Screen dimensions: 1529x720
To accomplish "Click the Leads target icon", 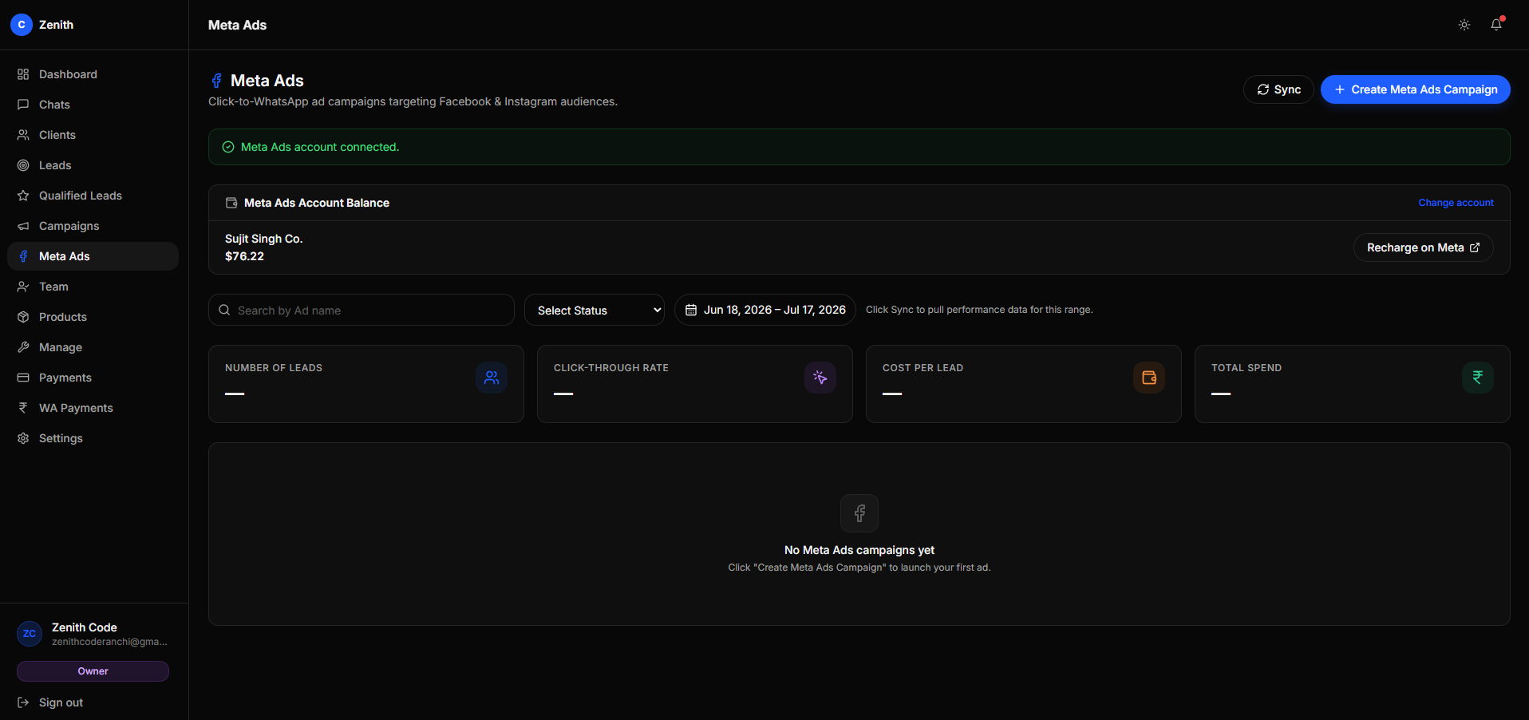I will pos(23,165).
